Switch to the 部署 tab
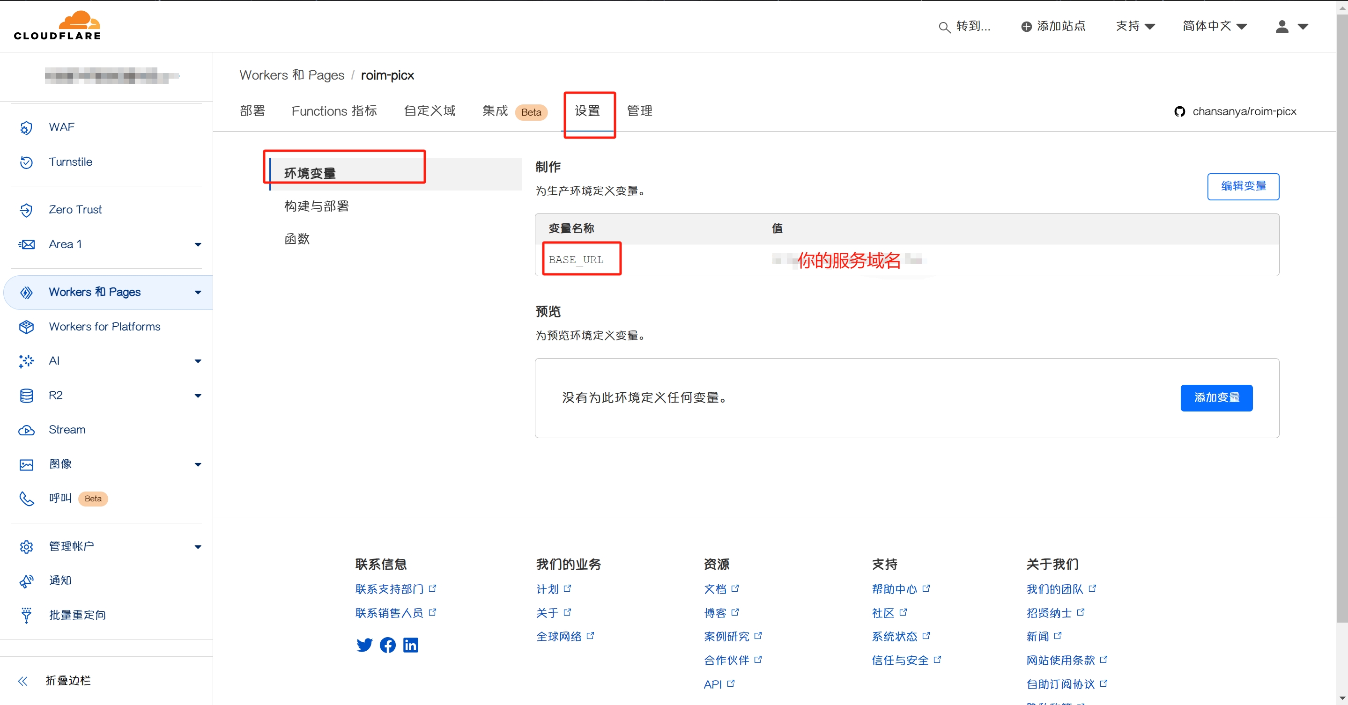This screenshot has width=1348, height=705. click(252, 111)
